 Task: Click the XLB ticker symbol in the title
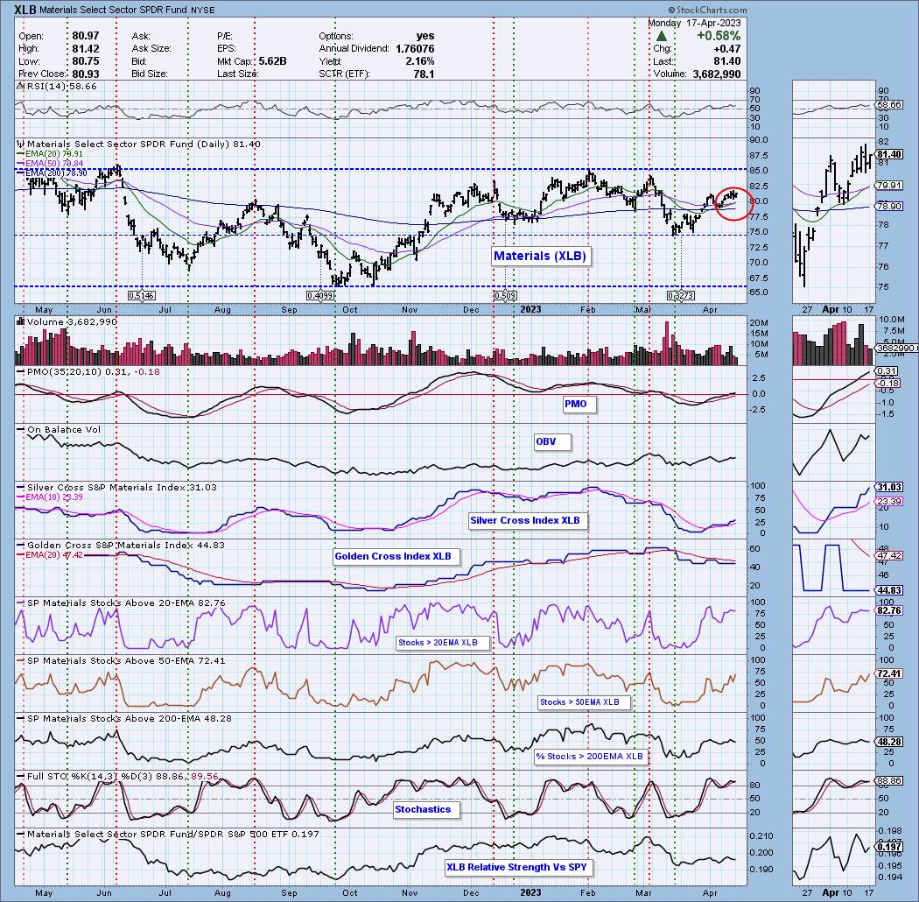25,10
